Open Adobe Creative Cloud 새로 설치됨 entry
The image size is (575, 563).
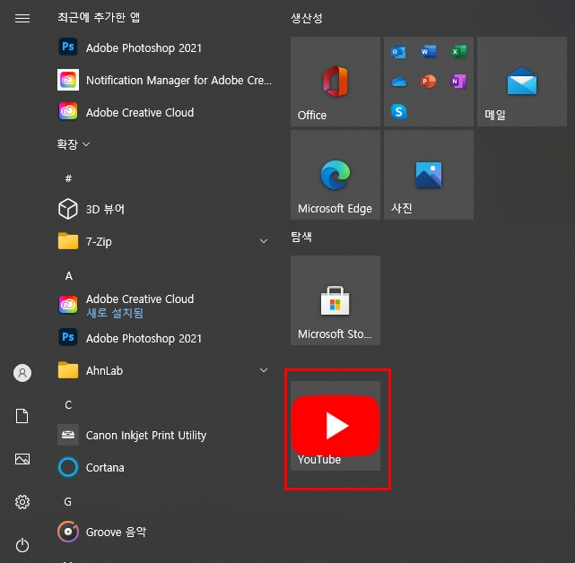(x=165, y=306)
